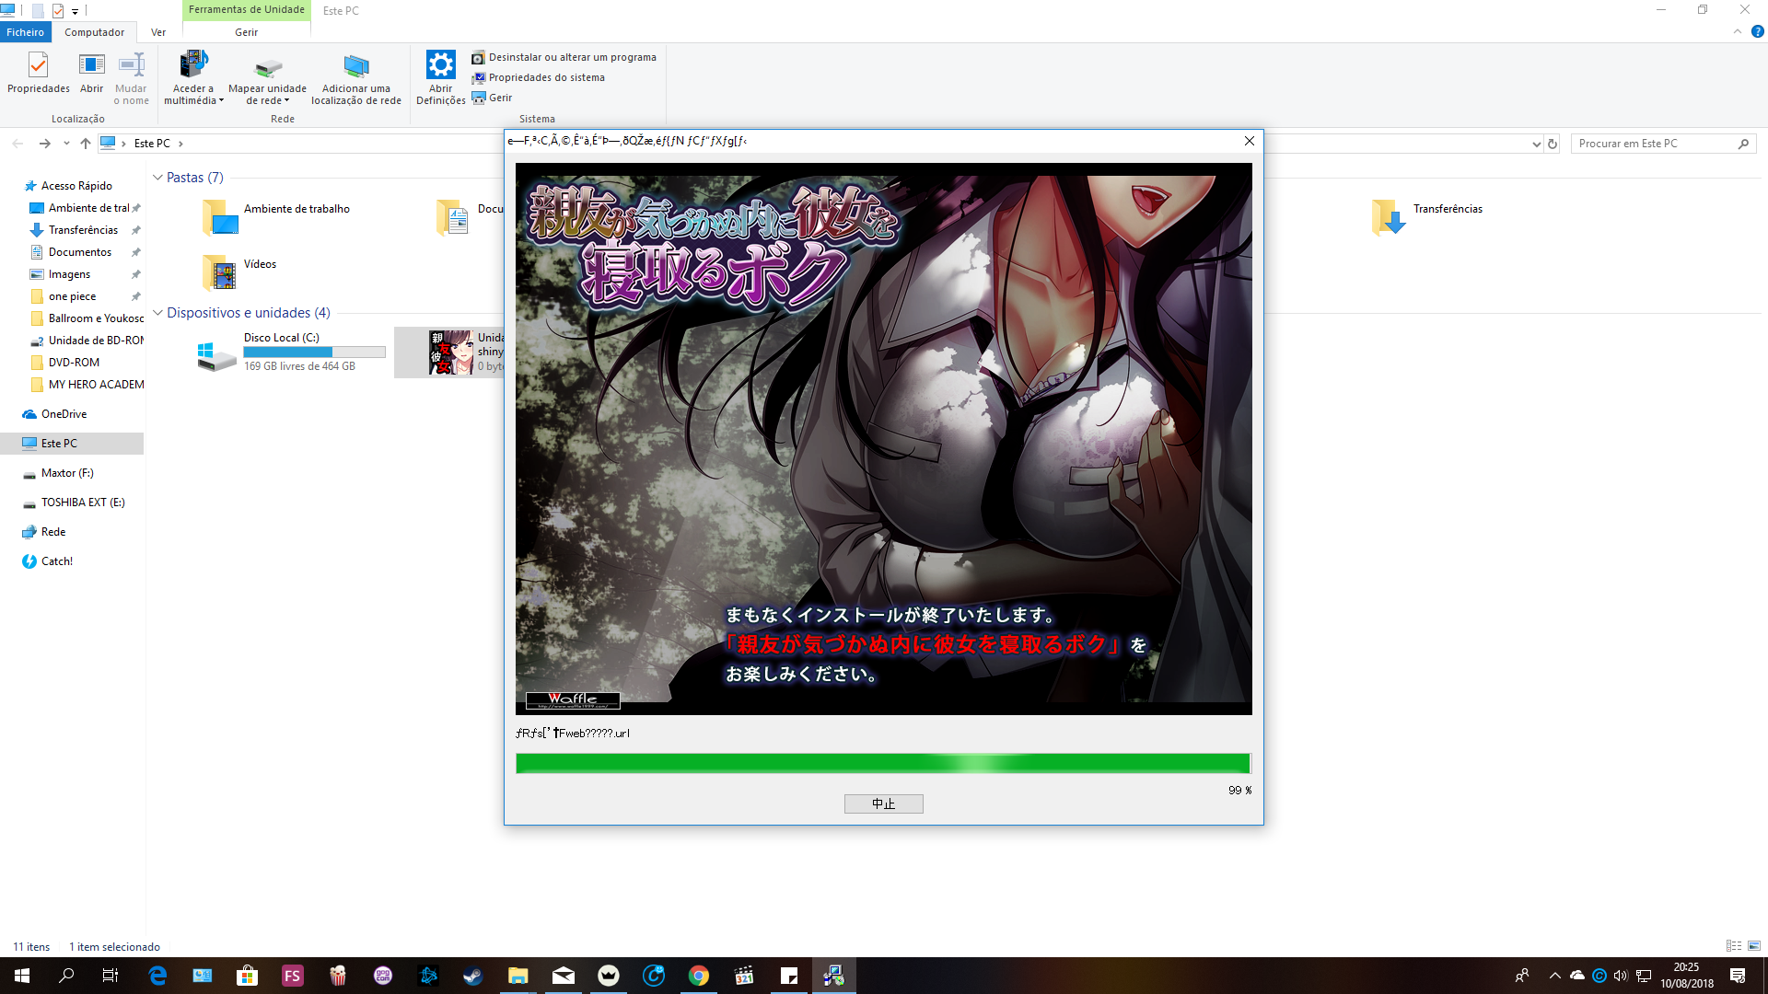Open Steam from the taskbar
Image resolution: width=1768 pixels, height=994 pixels.
click(x=472, y=976)
